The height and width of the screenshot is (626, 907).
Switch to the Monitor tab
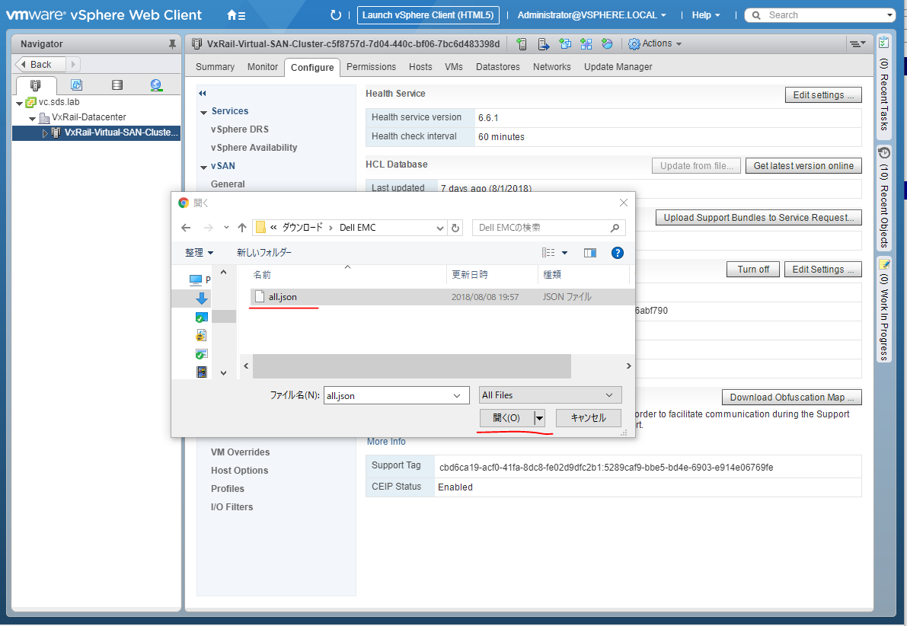(x=263, y=67)
